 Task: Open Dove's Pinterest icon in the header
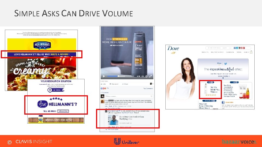tap(242, 48)
